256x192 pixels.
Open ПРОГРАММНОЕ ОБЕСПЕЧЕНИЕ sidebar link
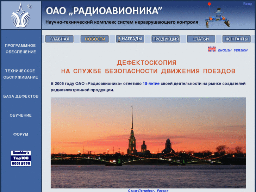[x=20, y=49]
